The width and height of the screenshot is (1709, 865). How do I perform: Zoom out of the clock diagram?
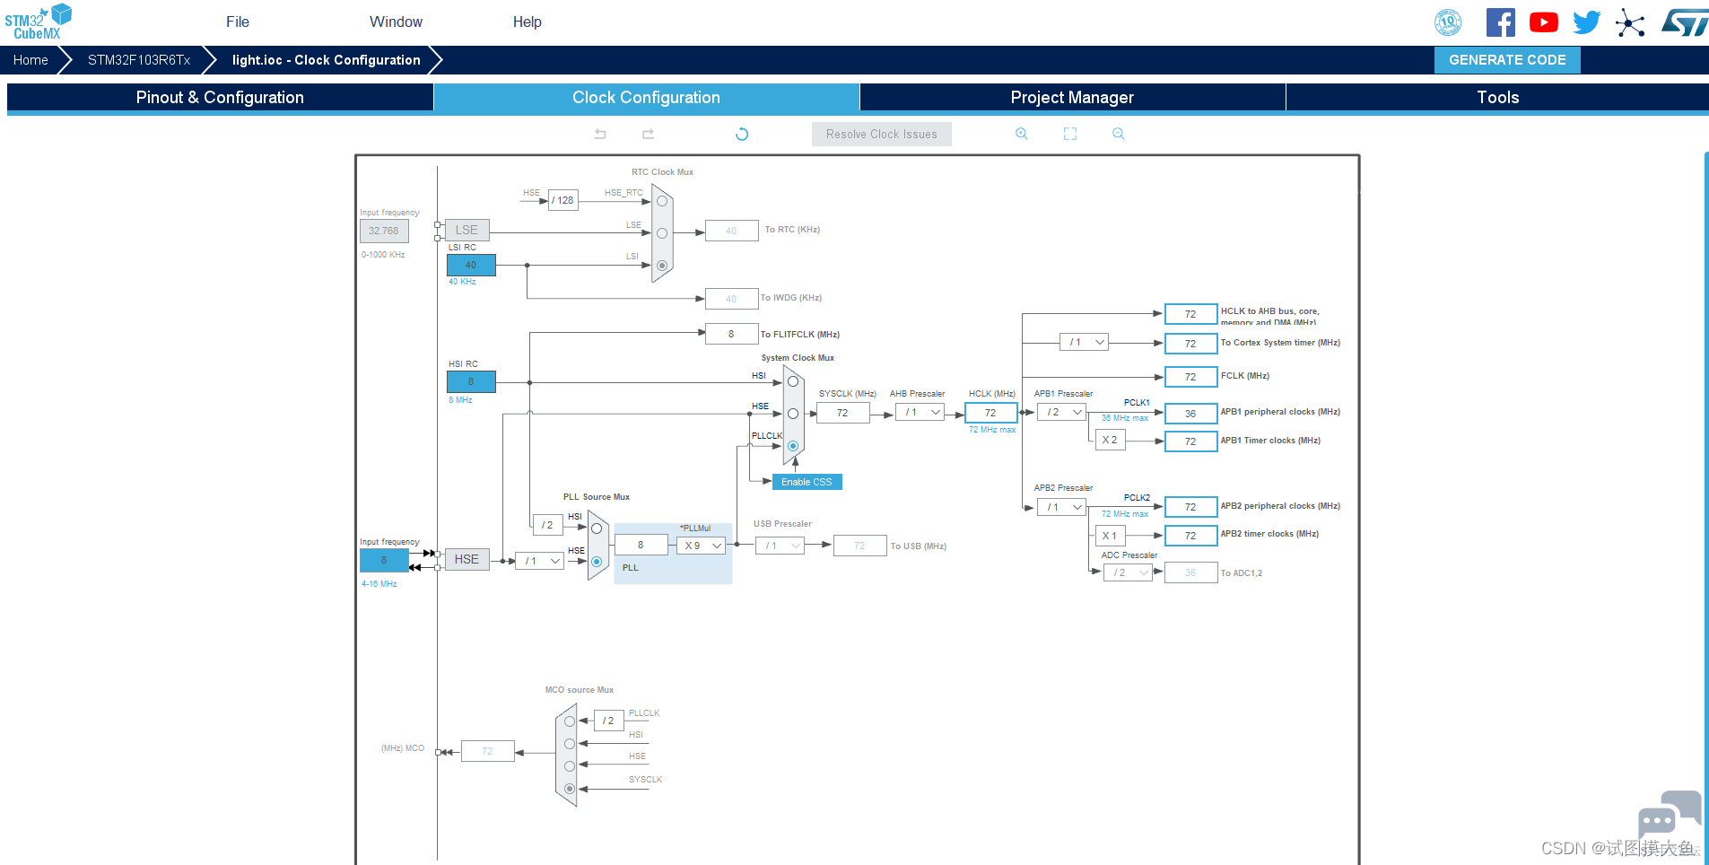[1119, 134]
